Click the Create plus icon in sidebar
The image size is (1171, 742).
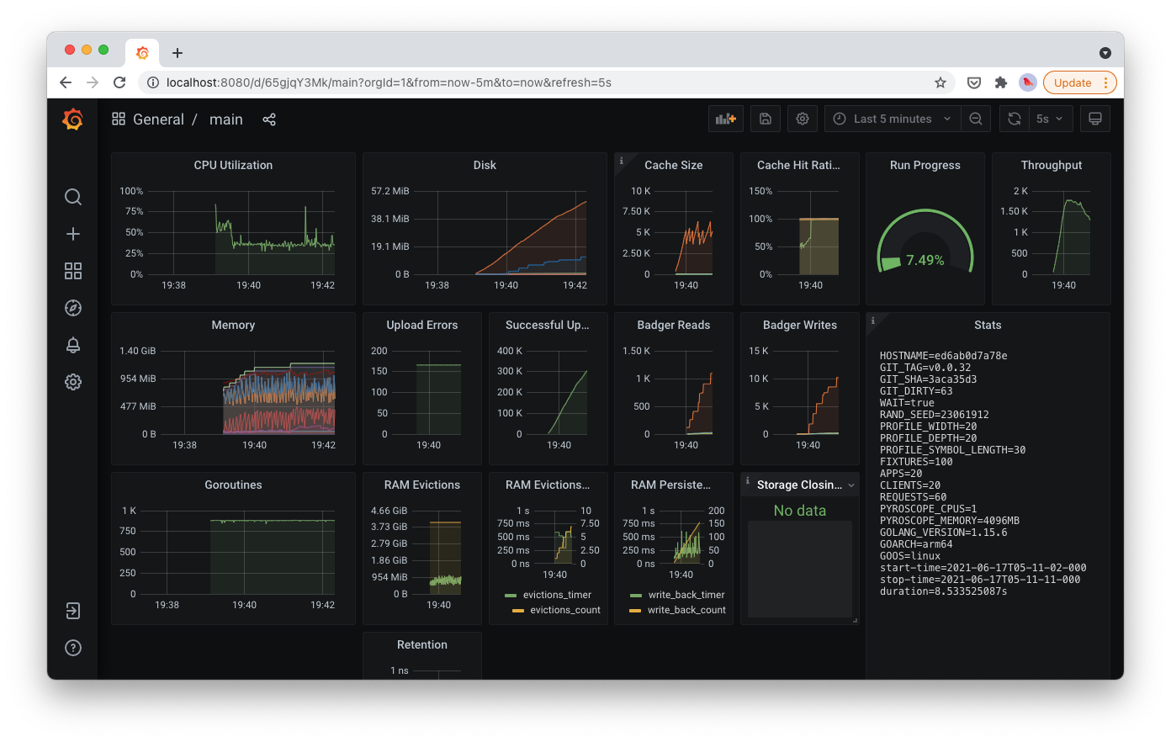[x=73, y=234]
